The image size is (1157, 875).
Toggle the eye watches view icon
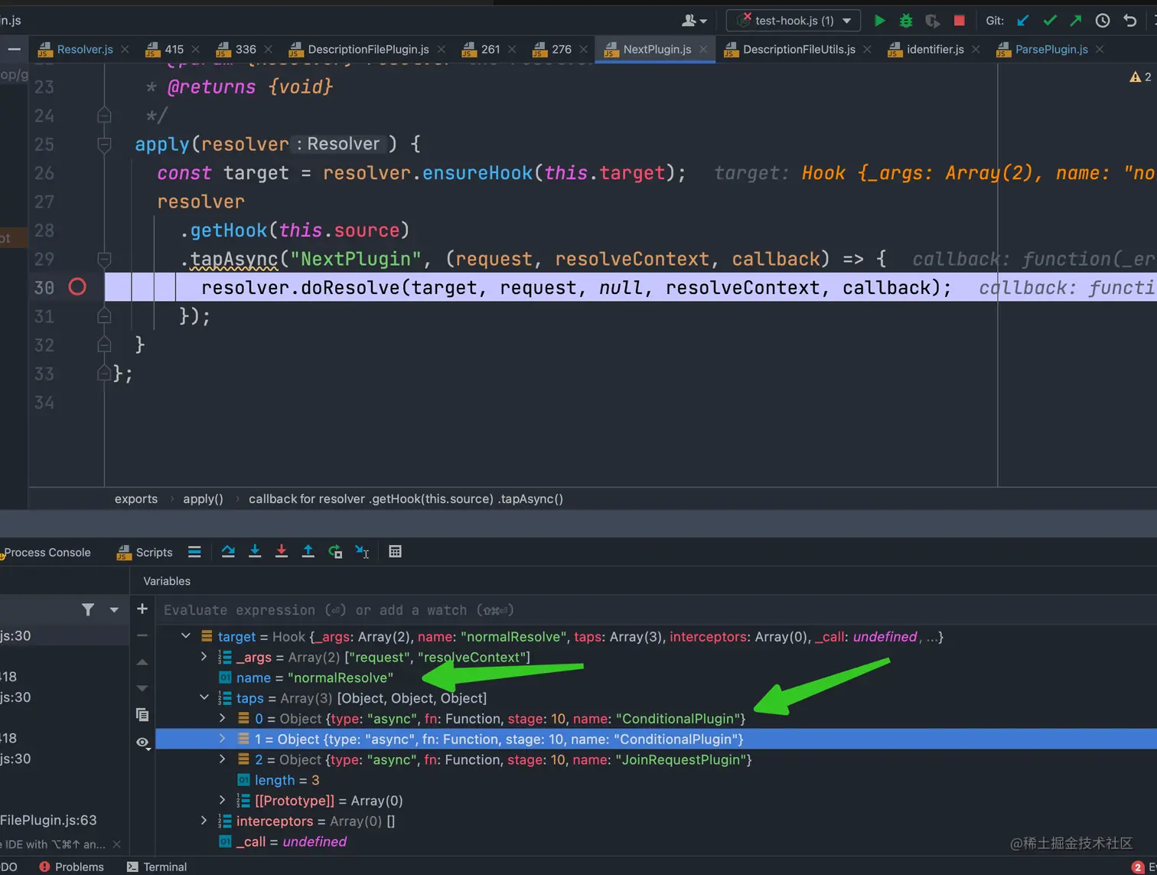point(142,743)
